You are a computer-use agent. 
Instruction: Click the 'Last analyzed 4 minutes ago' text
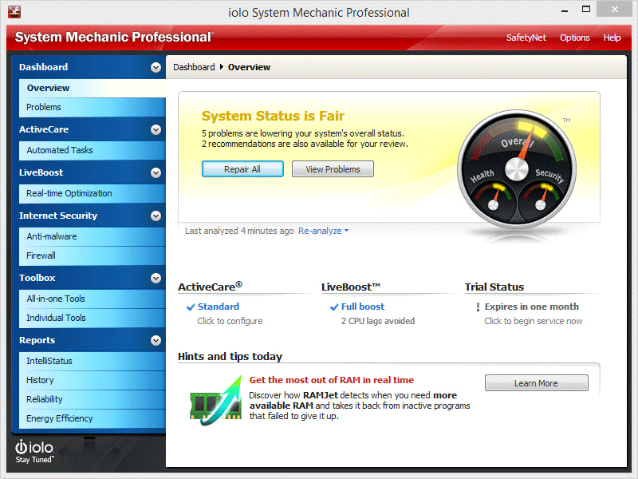tap(239, 231)
